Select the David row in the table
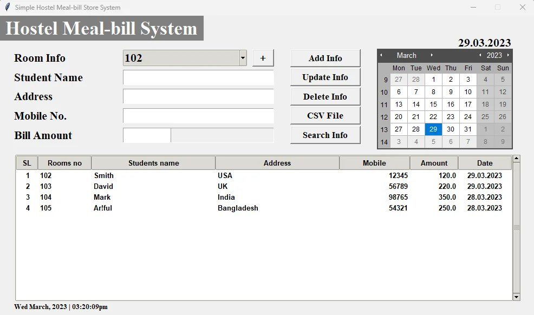 pos(264,186)
